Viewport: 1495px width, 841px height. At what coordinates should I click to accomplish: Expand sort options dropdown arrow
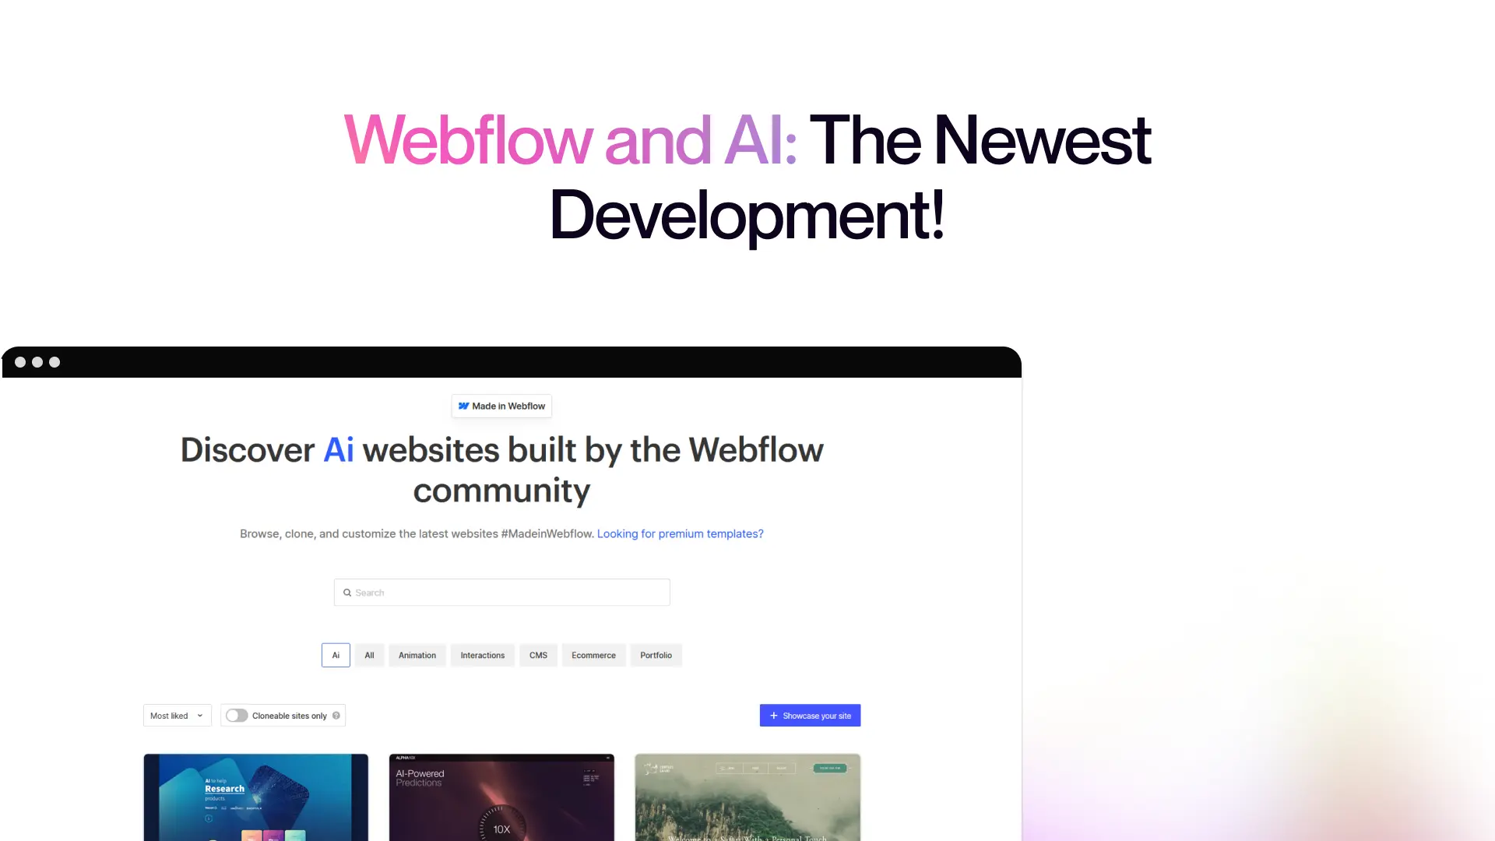[x=200, y=716]
